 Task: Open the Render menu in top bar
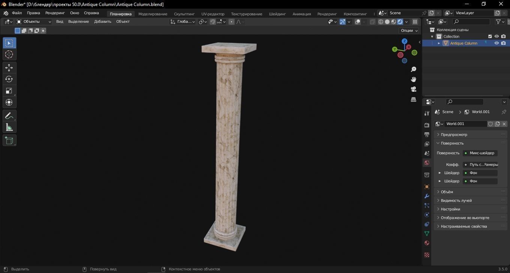tap(55, 13)
